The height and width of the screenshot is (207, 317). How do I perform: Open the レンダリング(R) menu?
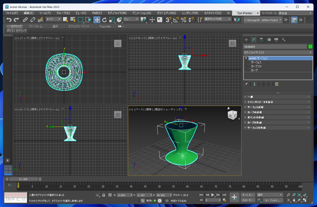coord(190,13)
